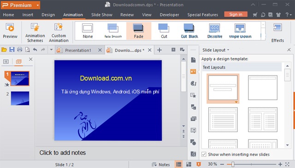Viewport: 295px width, 168px height.
Task: Choose the Cut Black transition
Action: tap(189, 31)
